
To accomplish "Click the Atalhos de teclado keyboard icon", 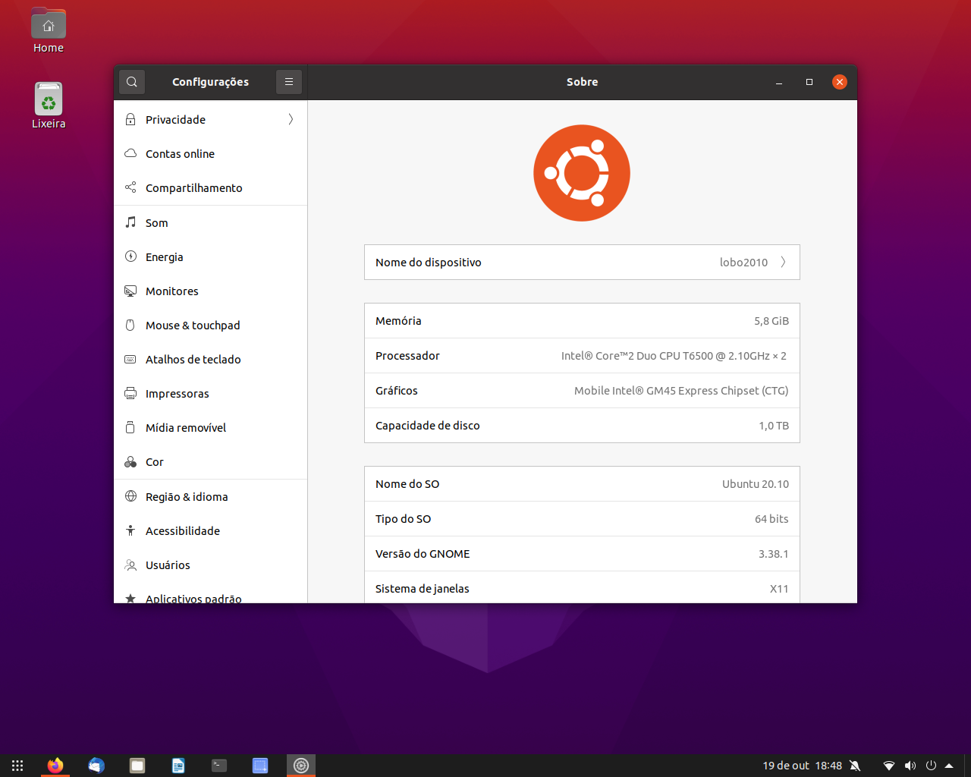I will click(130, 359).
